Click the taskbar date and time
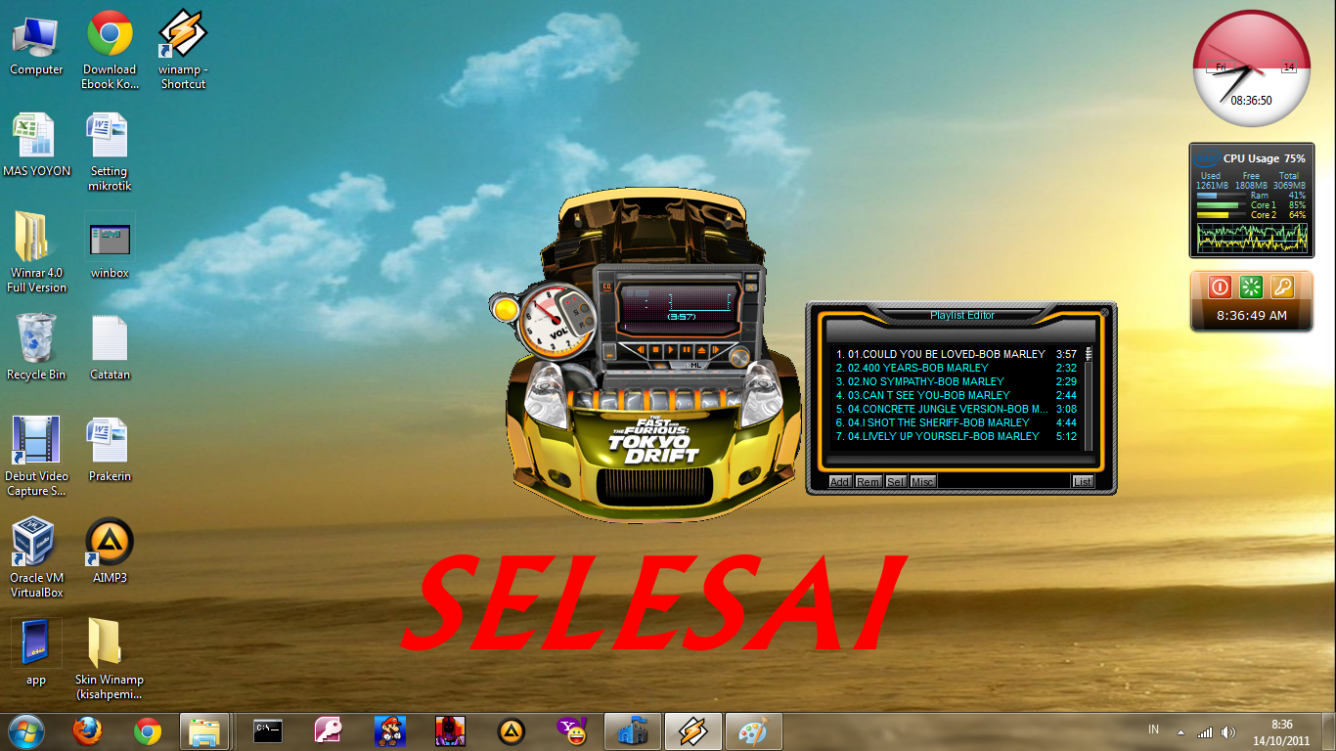 click(1281, 732)
